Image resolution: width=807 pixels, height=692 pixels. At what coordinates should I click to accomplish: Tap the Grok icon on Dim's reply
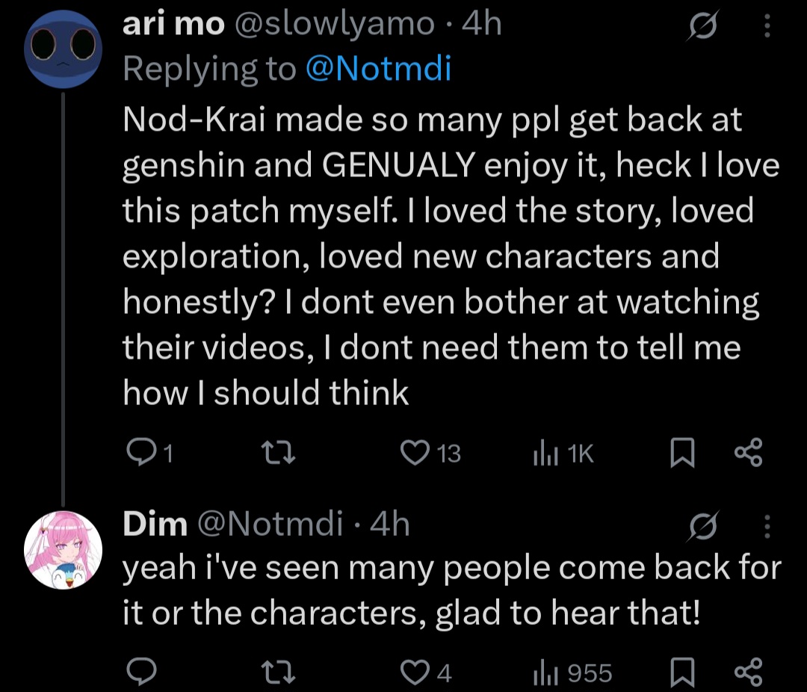[x=702, y=526]
